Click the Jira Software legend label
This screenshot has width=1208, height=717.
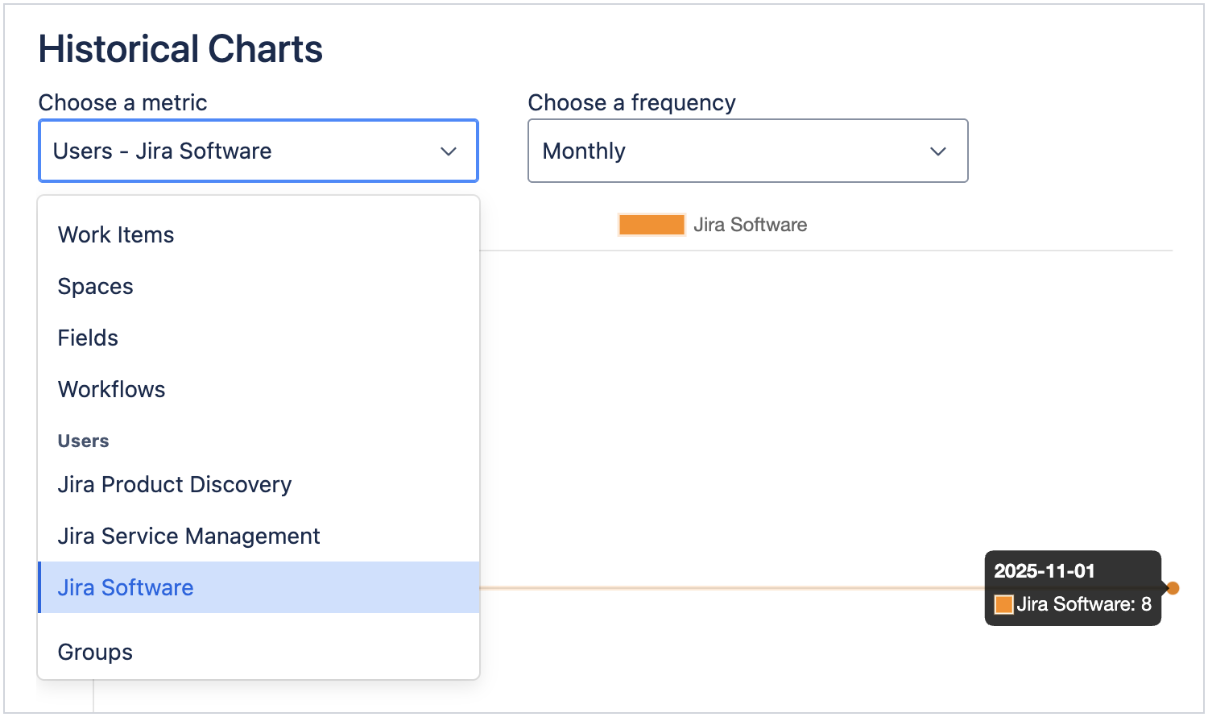tap(750, 225)
